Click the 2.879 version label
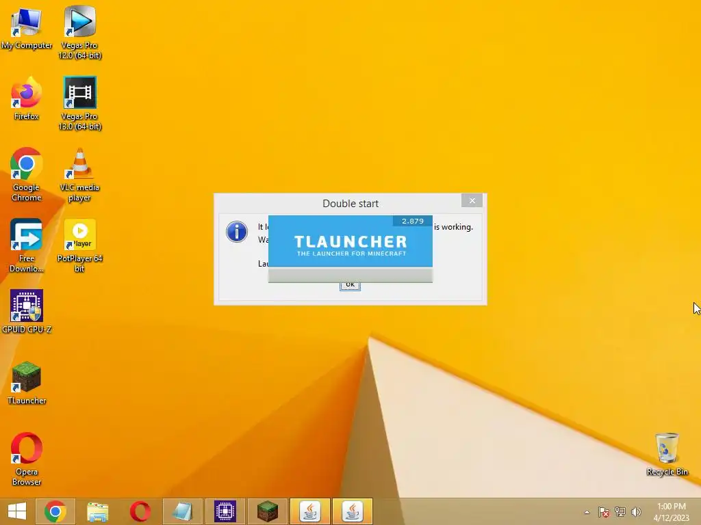The width and height of the screenshot is (701, 525). click(x=412, y=221)
